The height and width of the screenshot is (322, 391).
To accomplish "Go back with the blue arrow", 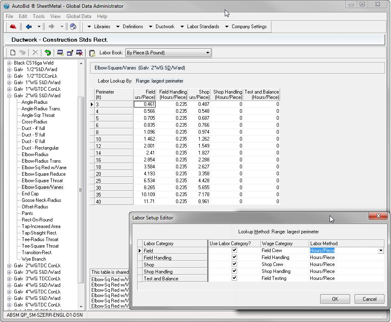I will point(29,27).
